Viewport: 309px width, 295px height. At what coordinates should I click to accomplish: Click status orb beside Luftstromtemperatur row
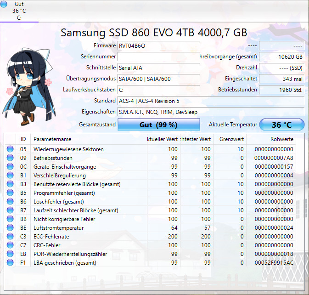10,228
